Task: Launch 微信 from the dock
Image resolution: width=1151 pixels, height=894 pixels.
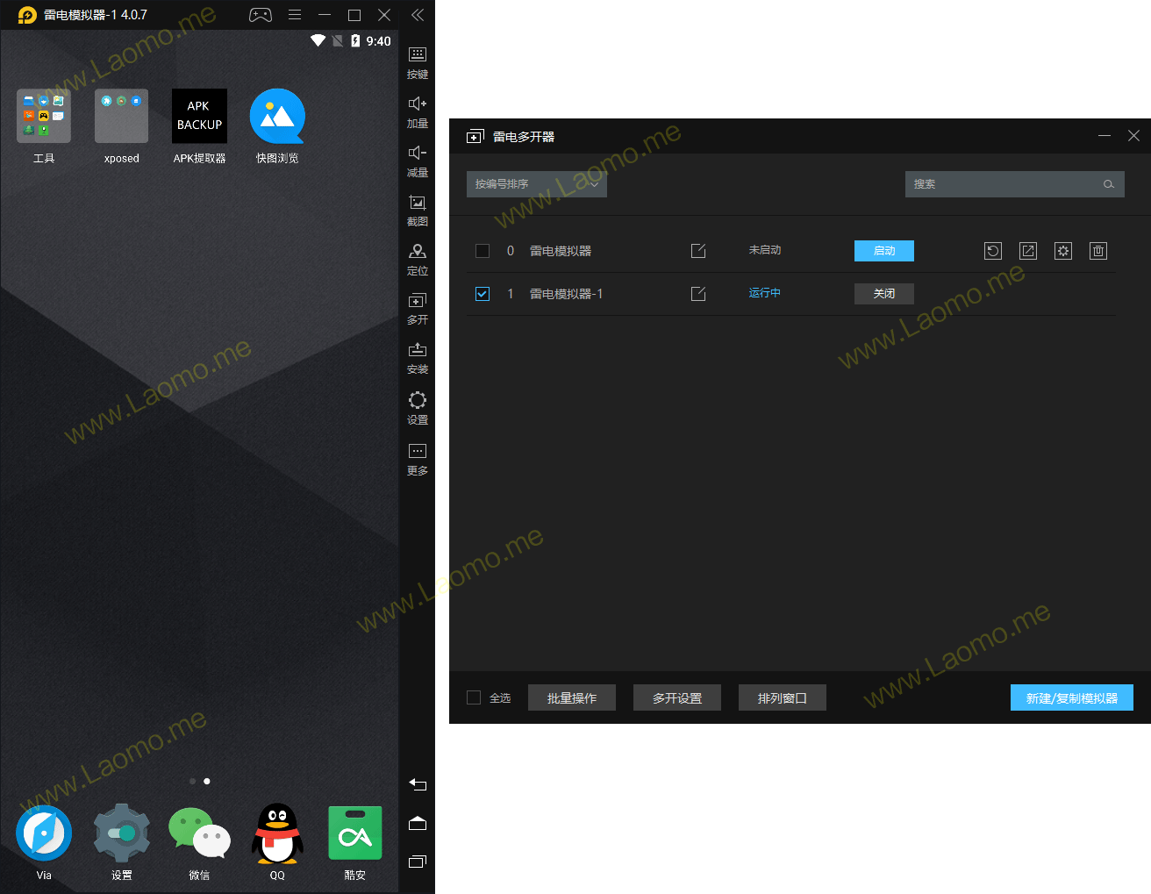Action: click(199, 841)
